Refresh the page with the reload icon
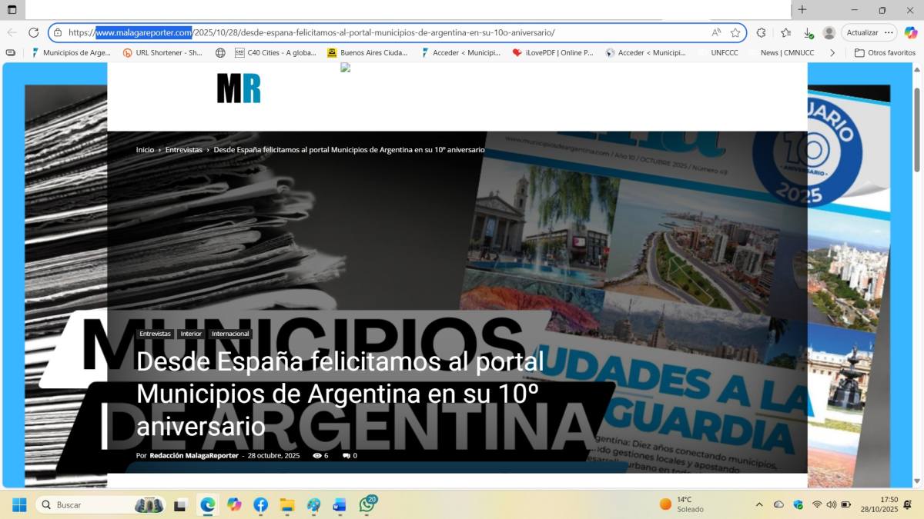 (33, 32)
